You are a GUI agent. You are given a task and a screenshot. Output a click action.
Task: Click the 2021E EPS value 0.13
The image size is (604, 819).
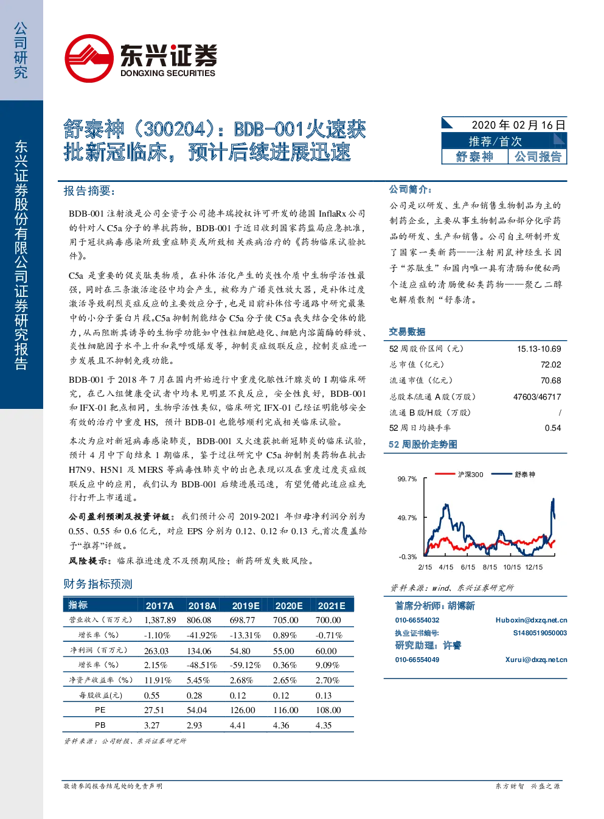tap(324, 696)
